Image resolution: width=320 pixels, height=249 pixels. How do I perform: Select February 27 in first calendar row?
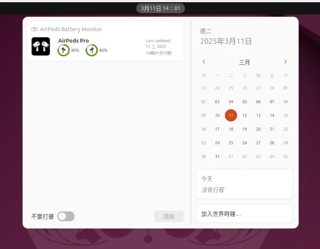click(x=258, y=88)
